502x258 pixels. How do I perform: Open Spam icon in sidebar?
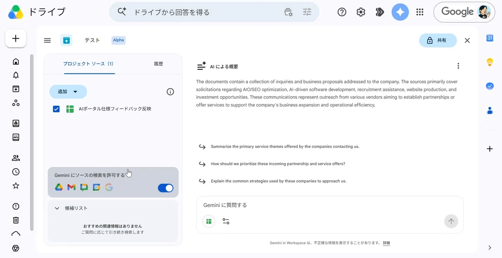(16, 206)
